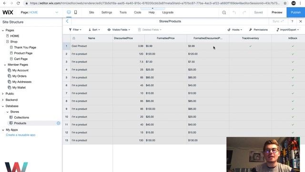The width and height of the screenshot is (305, 172).
Task: Click the My Wallet page icon
Action: point(10,87)
